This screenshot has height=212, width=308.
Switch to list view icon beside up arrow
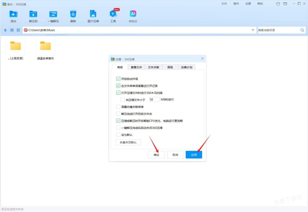12,30
